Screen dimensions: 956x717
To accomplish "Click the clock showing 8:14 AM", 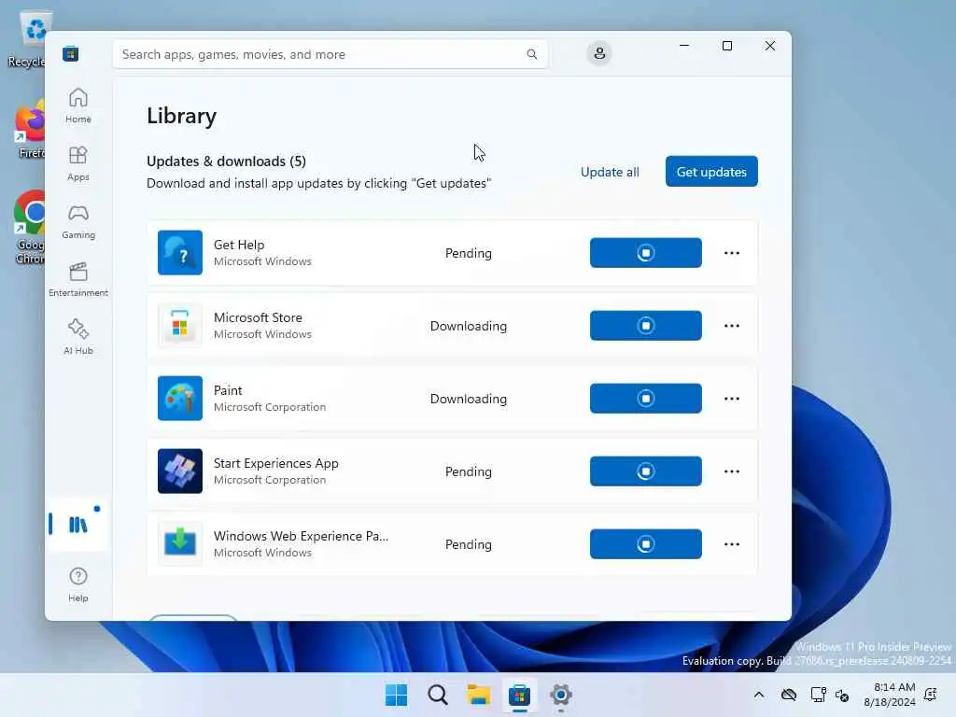I will tap(890, 695).
